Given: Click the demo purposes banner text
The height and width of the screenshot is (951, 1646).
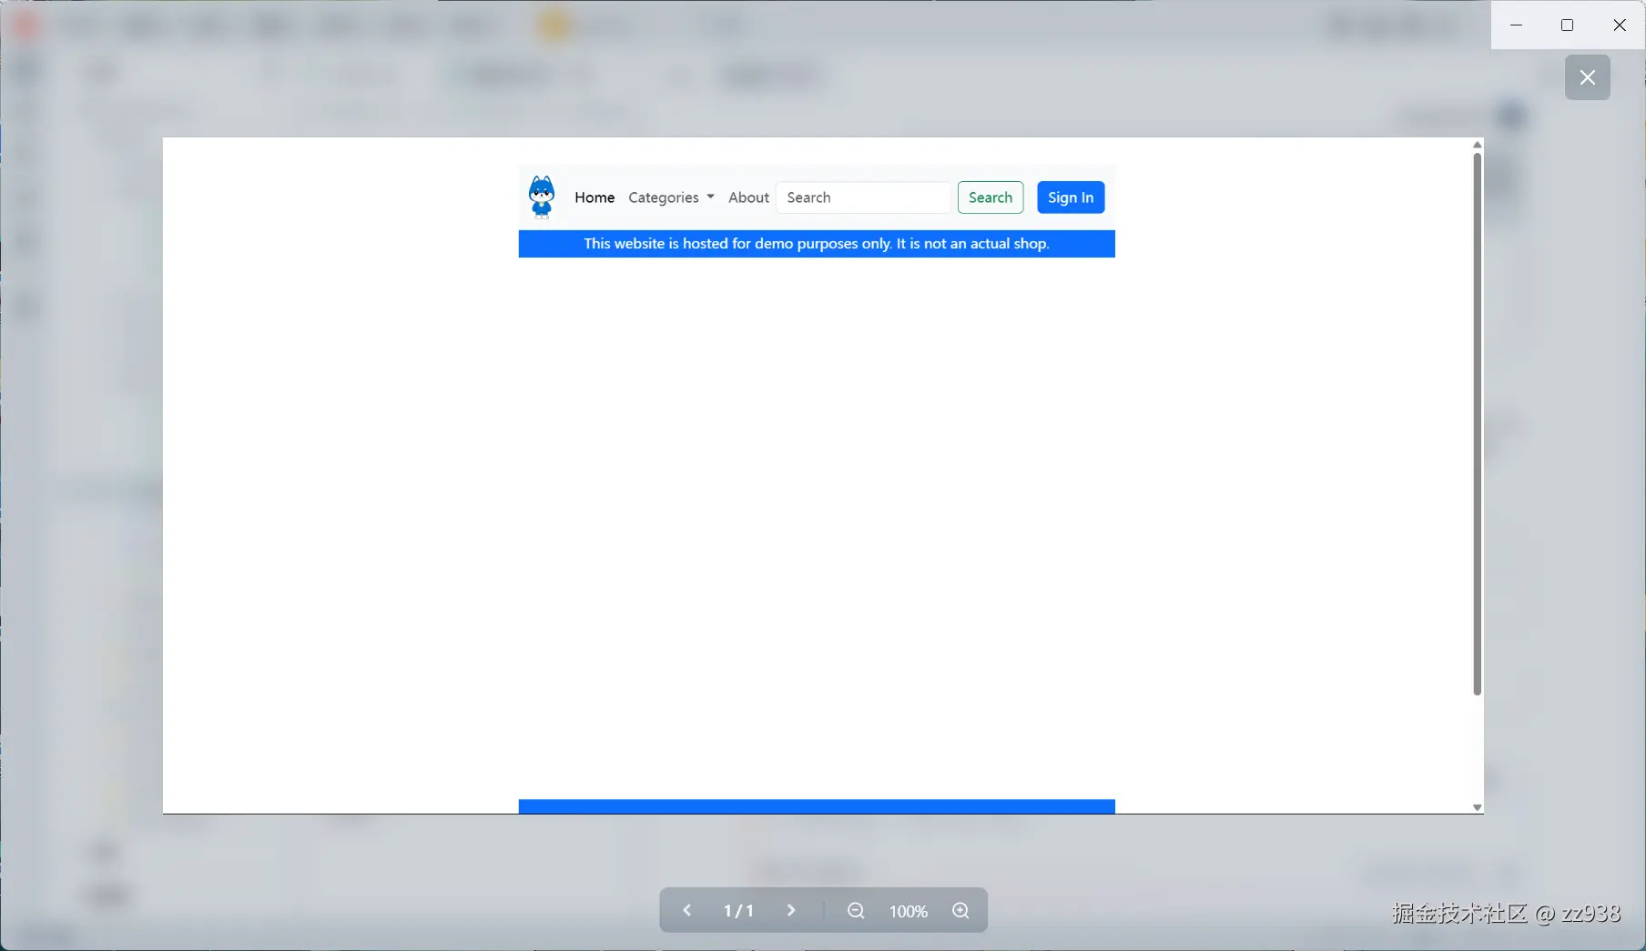Looking at the screenshot, I should (817, 244).
